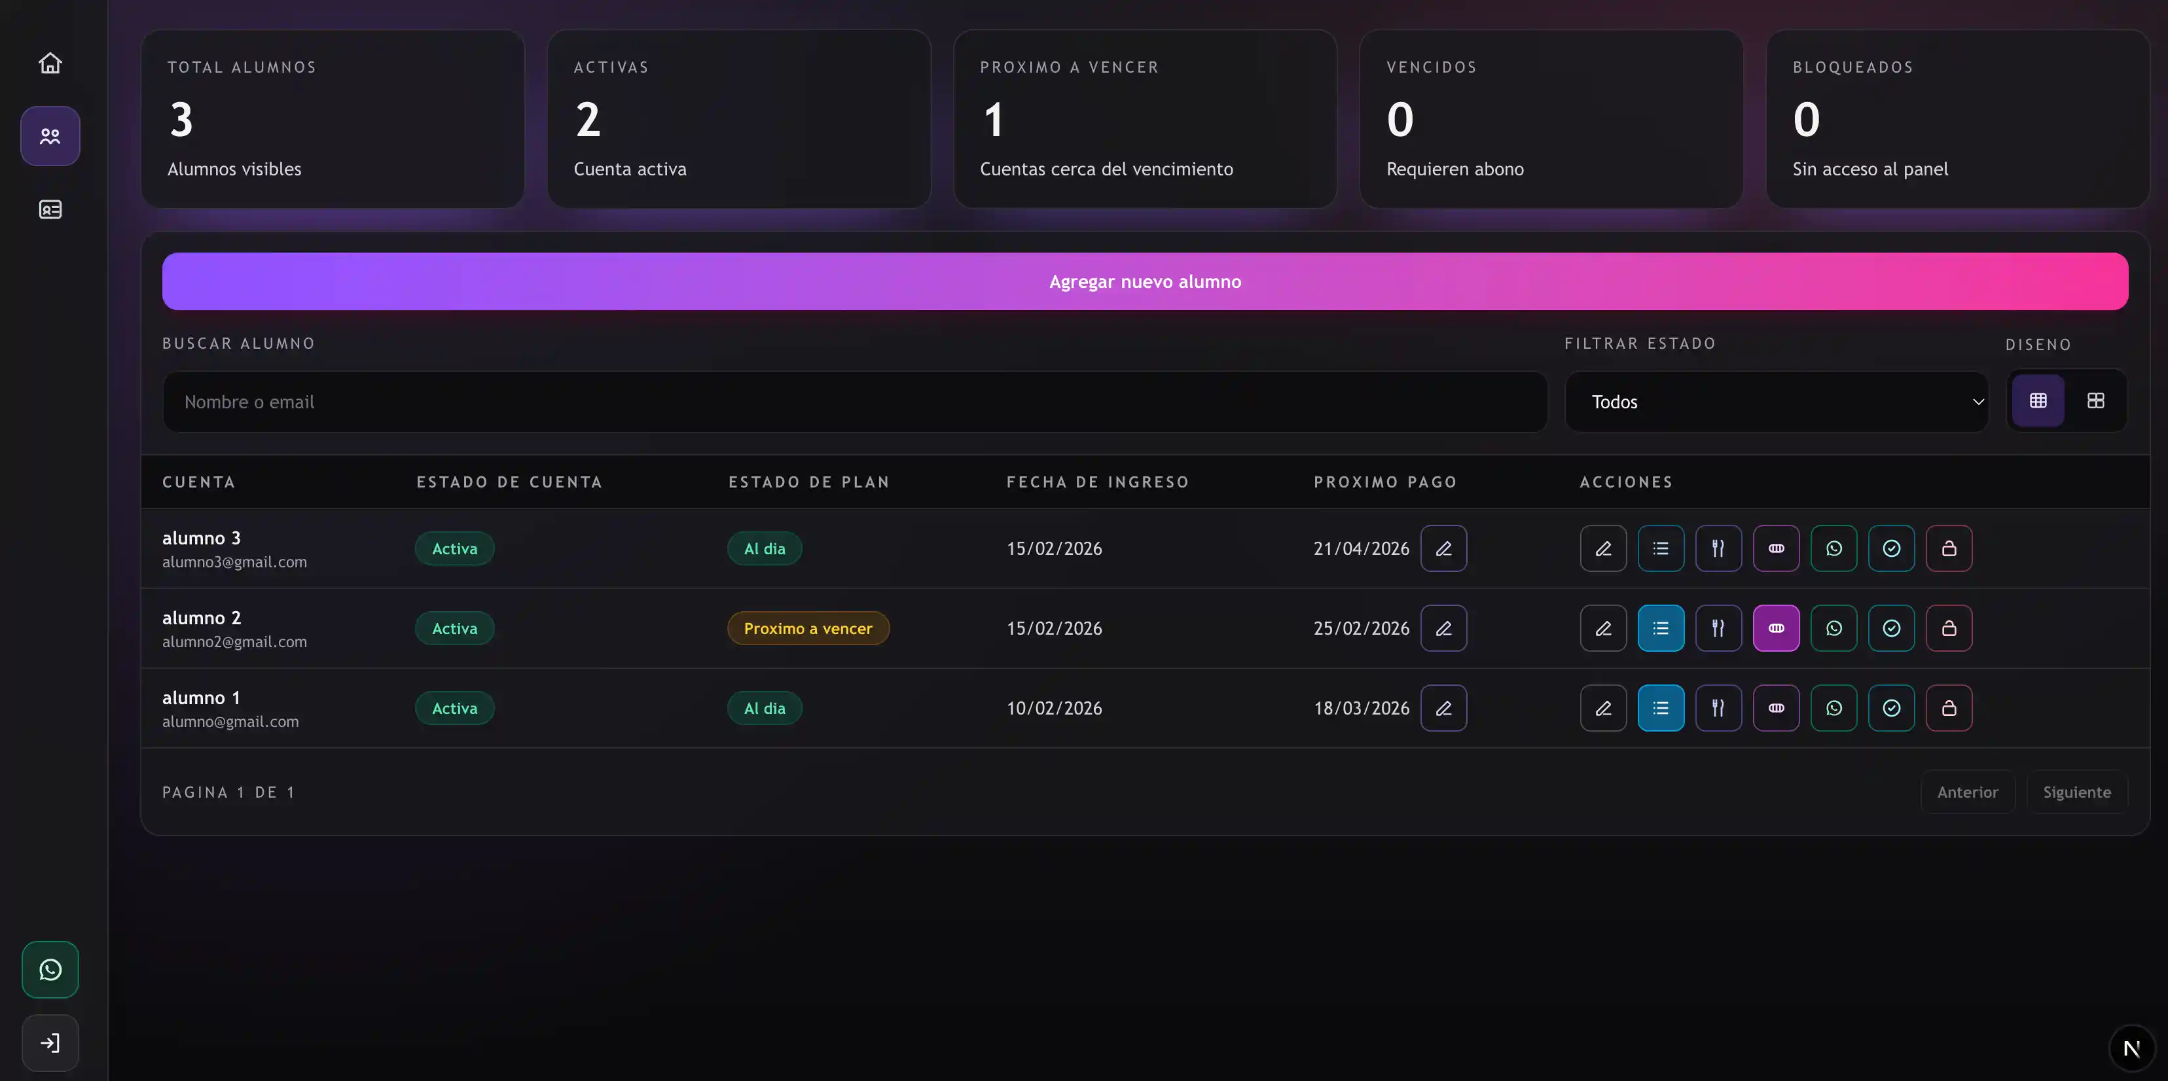Open nutrition plan for alumno 1
2168x1081 pixels.
click(1718, 708)
